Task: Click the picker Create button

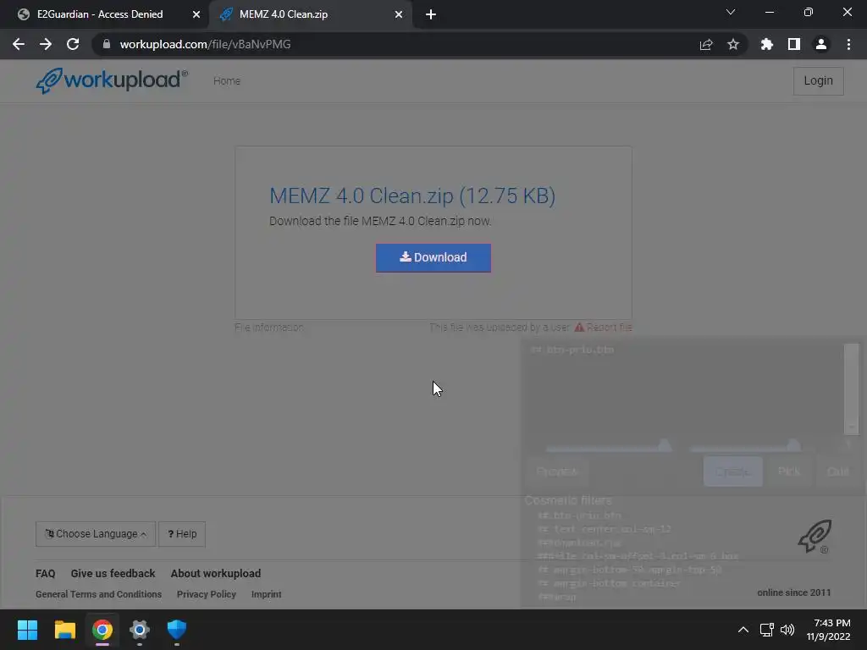Action: pos(732,471)
